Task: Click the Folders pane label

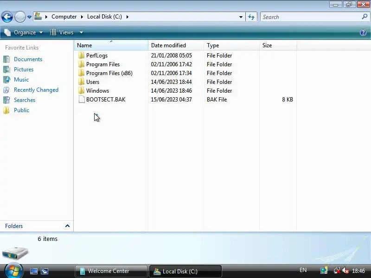Action: pyautogui.click(x=14, y=226)
